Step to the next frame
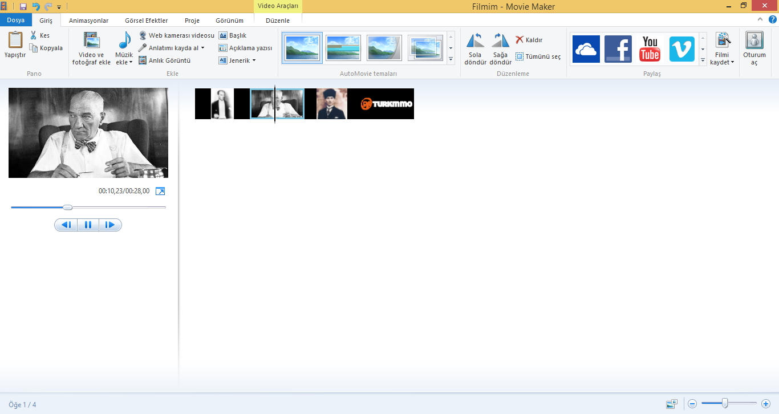 (x=110, y=225)
